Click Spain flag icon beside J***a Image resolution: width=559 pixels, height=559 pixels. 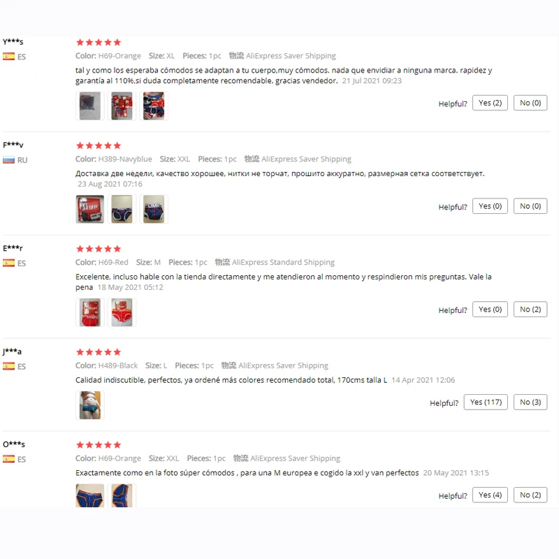pyautogui.click(x=8, y=366)
